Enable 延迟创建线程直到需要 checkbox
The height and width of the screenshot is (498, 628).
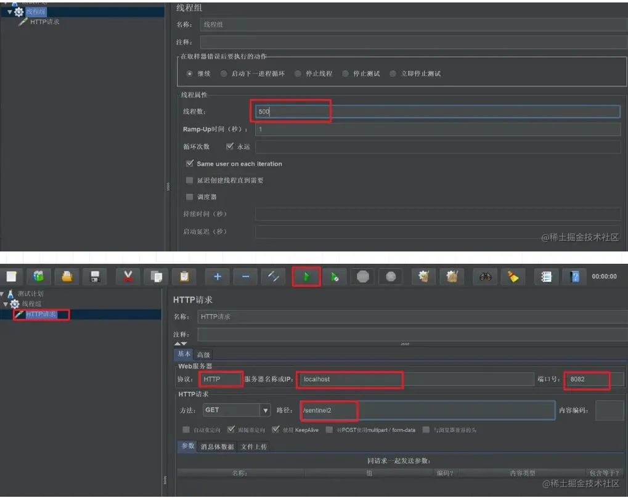tap(189, 181)
